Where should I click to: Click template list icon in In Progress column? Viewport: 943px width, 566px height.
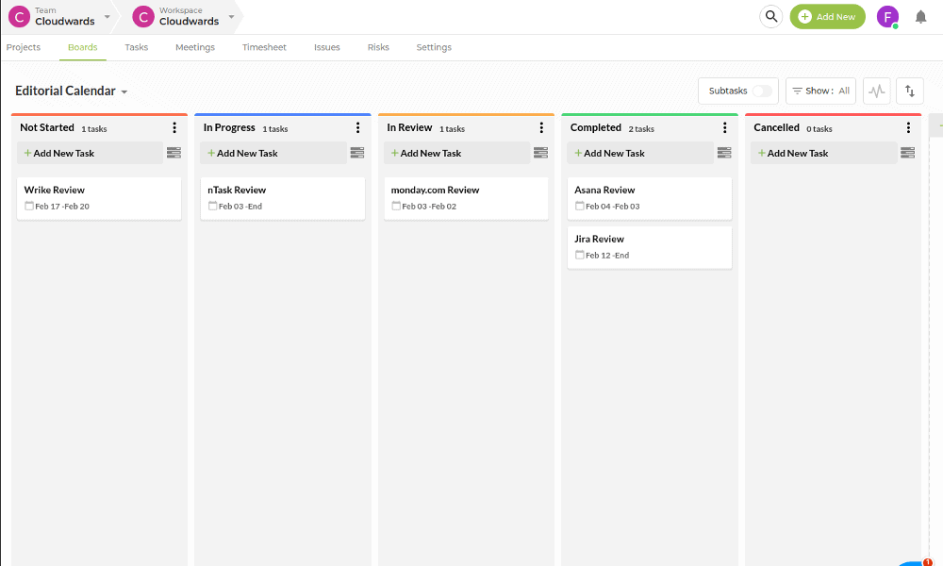tap(357, 153)
